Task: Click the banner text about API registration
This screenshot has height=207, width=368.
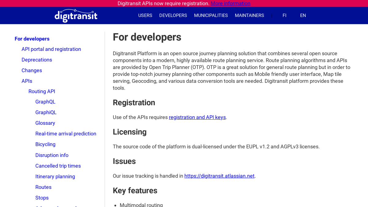Action: tap(163, 3)
